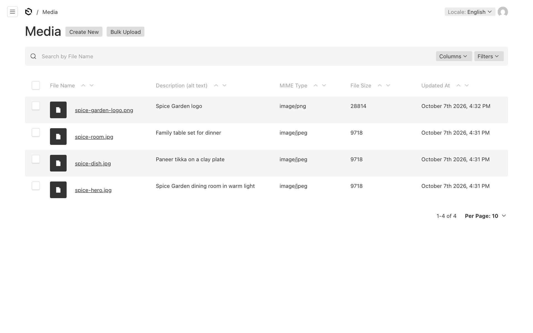Sort Description ascending arrow

[216, 85]
